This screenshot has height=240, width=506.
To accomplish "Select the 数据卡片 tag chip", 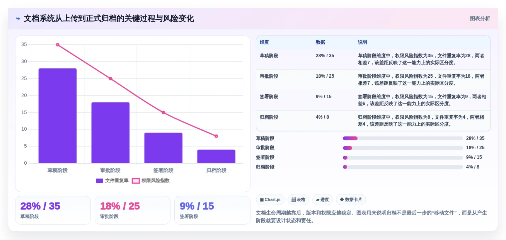I will (351, 199).
